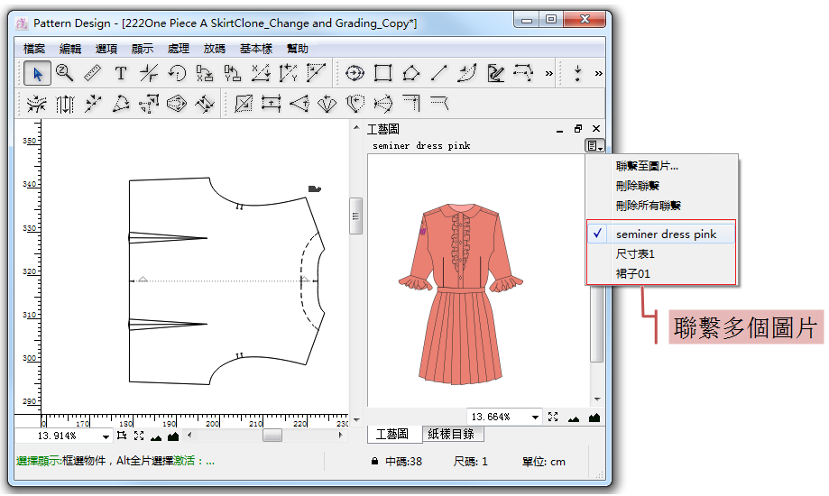Open the 13.664% zoom dropdown in 工藝圖 panel

536,418
